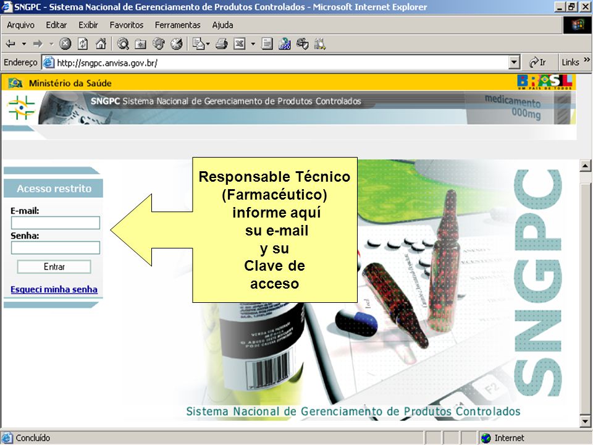Screen dimensions: 593x445
Task: Click the Internet zone status icon
Action: pyautogui.click(x=486, y=438)
